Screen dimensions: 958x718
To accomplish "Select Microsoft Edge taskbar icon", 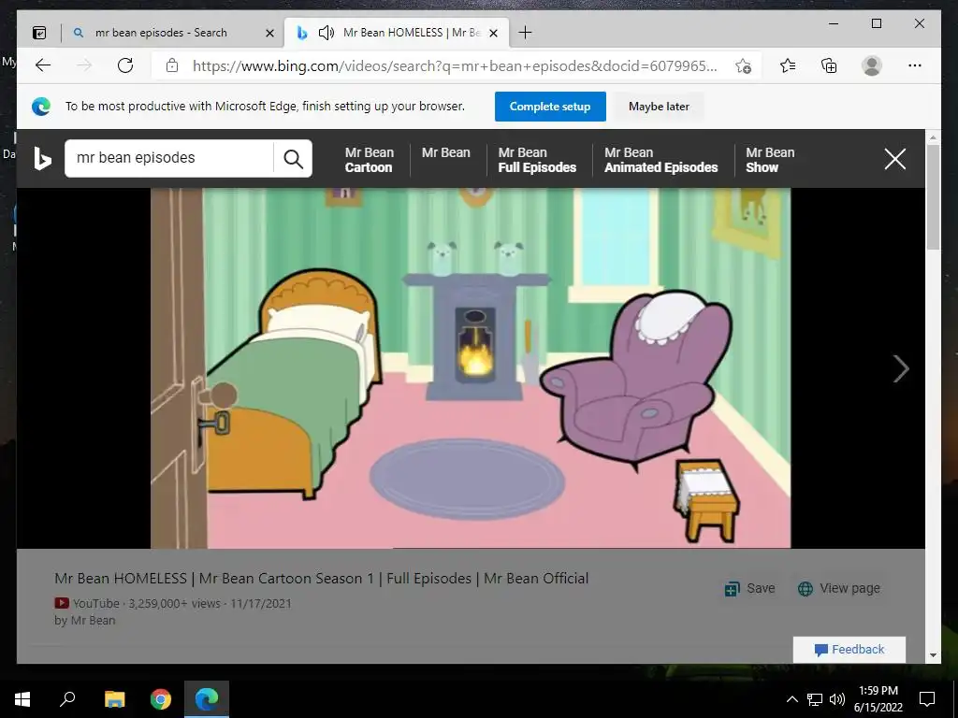I will (x=207, y=699).
